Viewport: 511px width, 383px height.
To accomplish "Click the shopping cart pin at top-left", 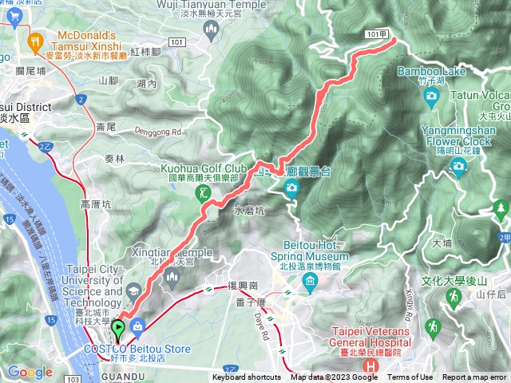I will coord(14,18).
